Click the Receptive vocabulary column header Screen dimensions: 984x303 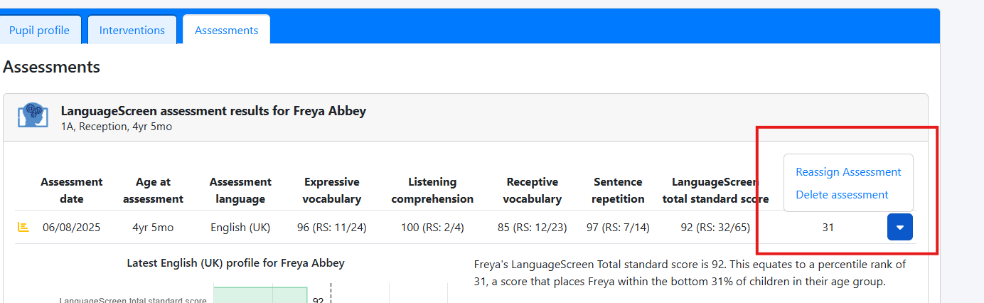[x=533, y=191]
